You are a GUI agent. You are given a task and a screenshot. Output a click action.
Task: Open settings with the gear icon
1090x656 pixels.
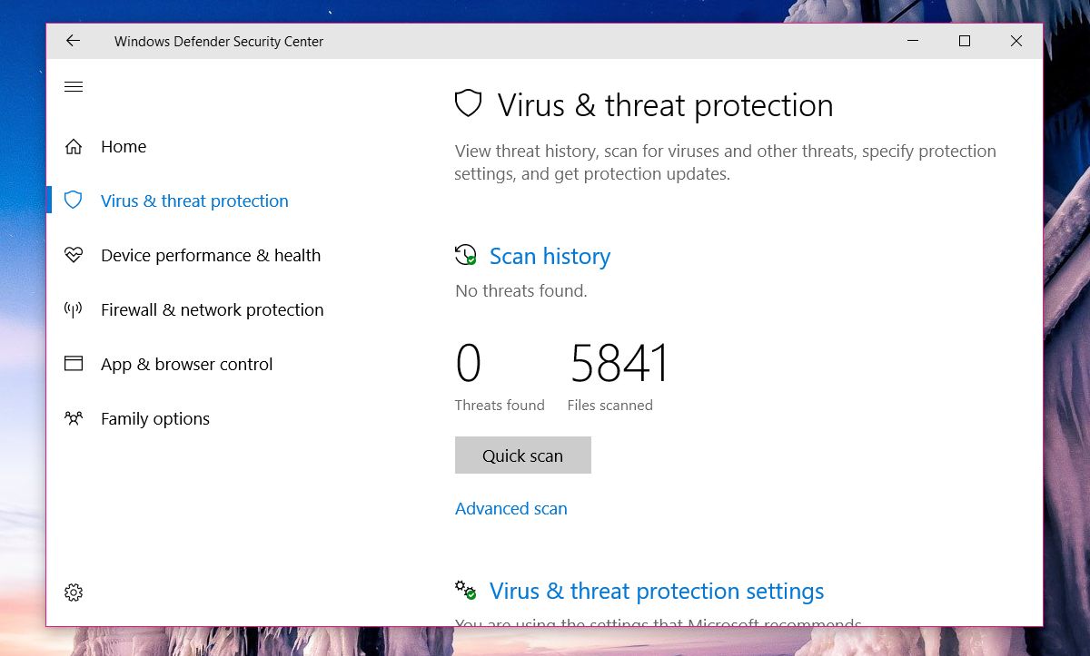74,592
